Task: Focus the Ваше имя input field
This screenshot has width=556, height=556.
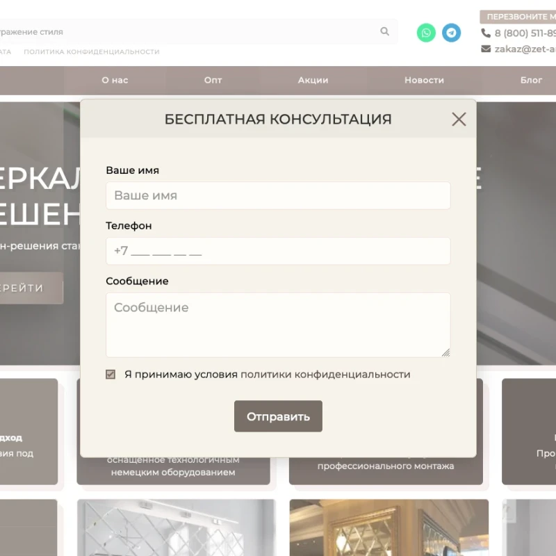Action: [278, 195]
